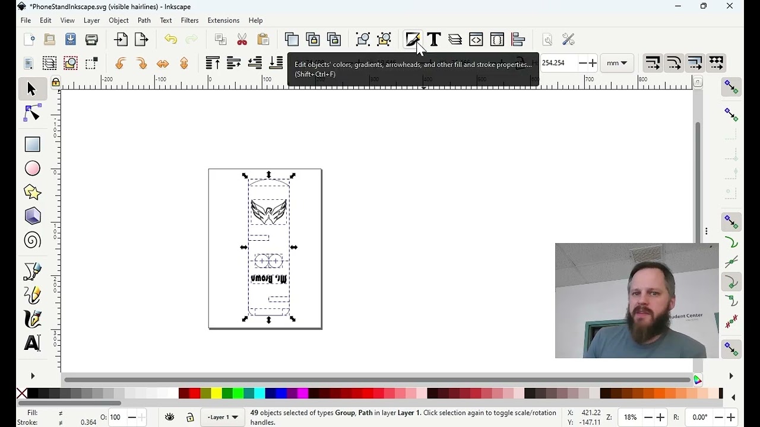The width and height of the screenshot is (760, 427).
Task: Select the Star and polygon tool
Action: point(32,192)
